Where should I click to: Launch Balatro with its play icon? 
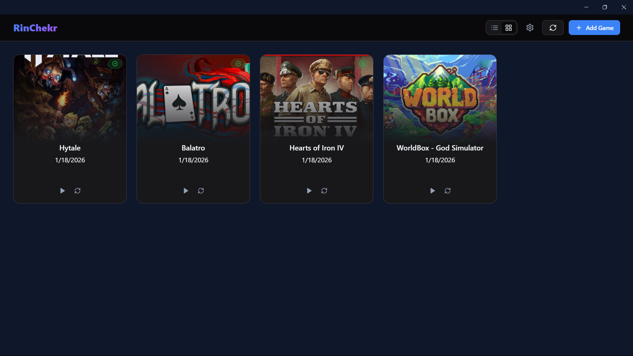[x=186, y=191]
